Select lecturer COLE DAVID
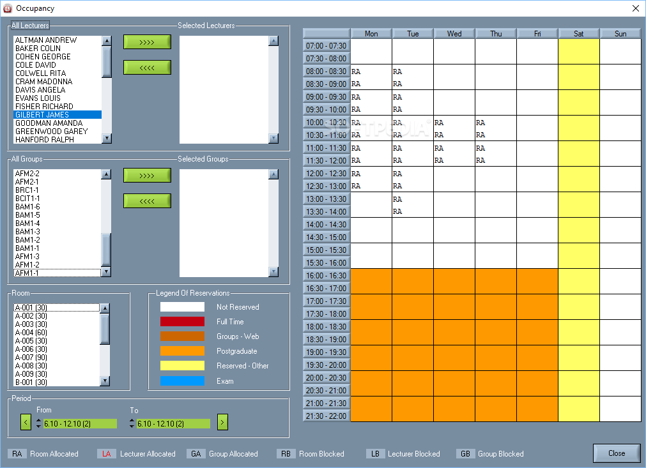646x468 pixels. coord(58,64)
